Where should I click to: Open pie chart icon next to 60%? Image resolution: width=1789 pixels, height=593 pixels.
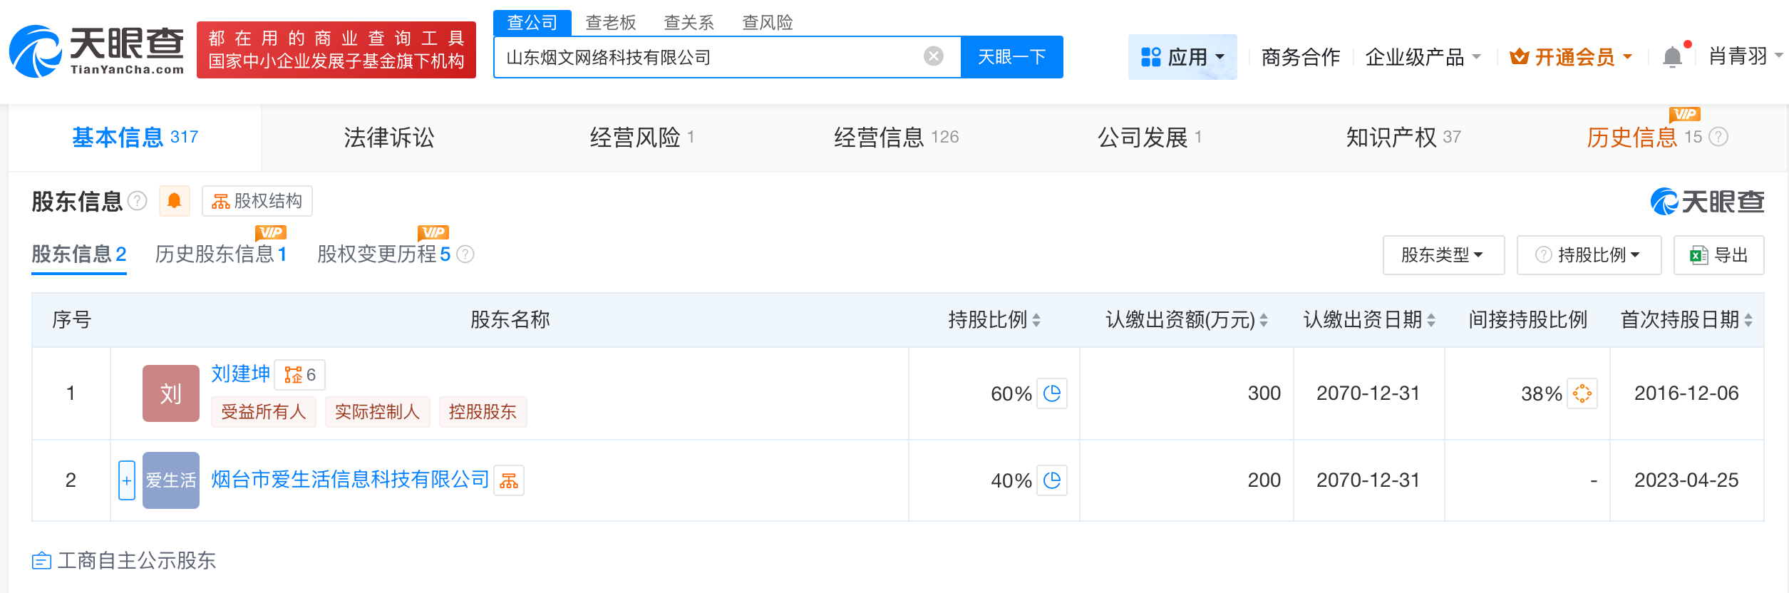click(1051, 393)
